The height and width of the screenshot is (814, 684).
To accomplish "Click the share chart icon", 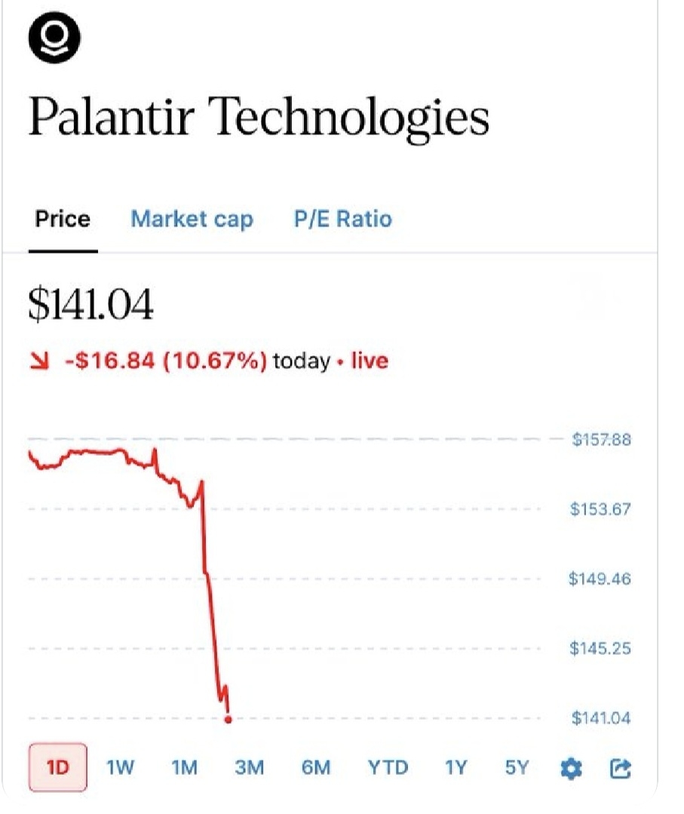I will [619, 769].
